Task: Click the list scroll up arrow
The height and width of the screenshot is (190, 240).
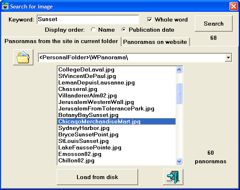Action: click(x=179, y=70)
